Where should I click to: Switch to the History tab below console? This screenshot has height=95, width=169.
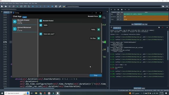pyautogui.click(x=143, y=88)
